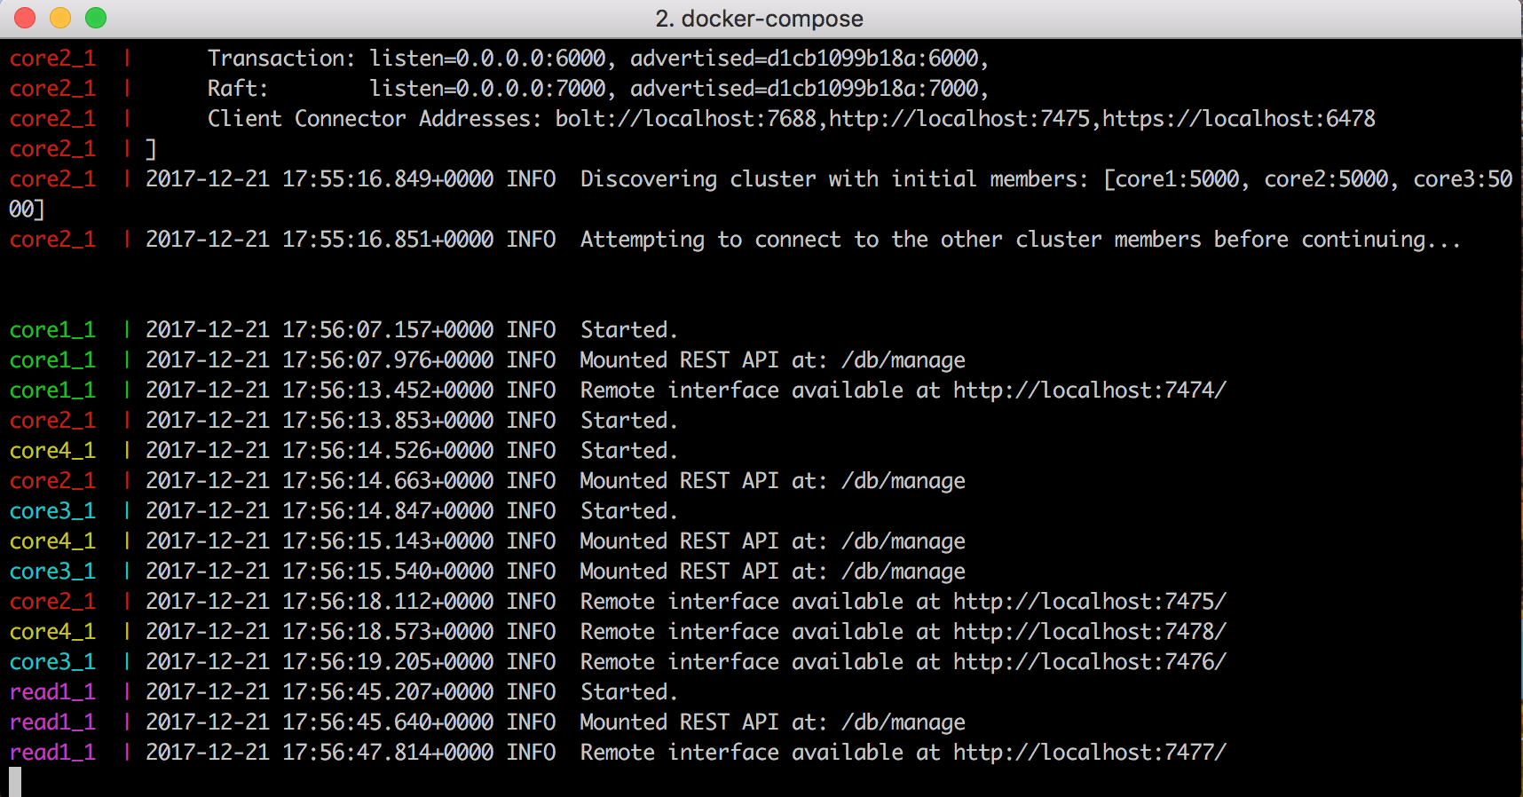The image size is (1523, 797).
Task: Click the Raft listen=0.0.0.0:7000 text
Action: click(x=488, y=89)
